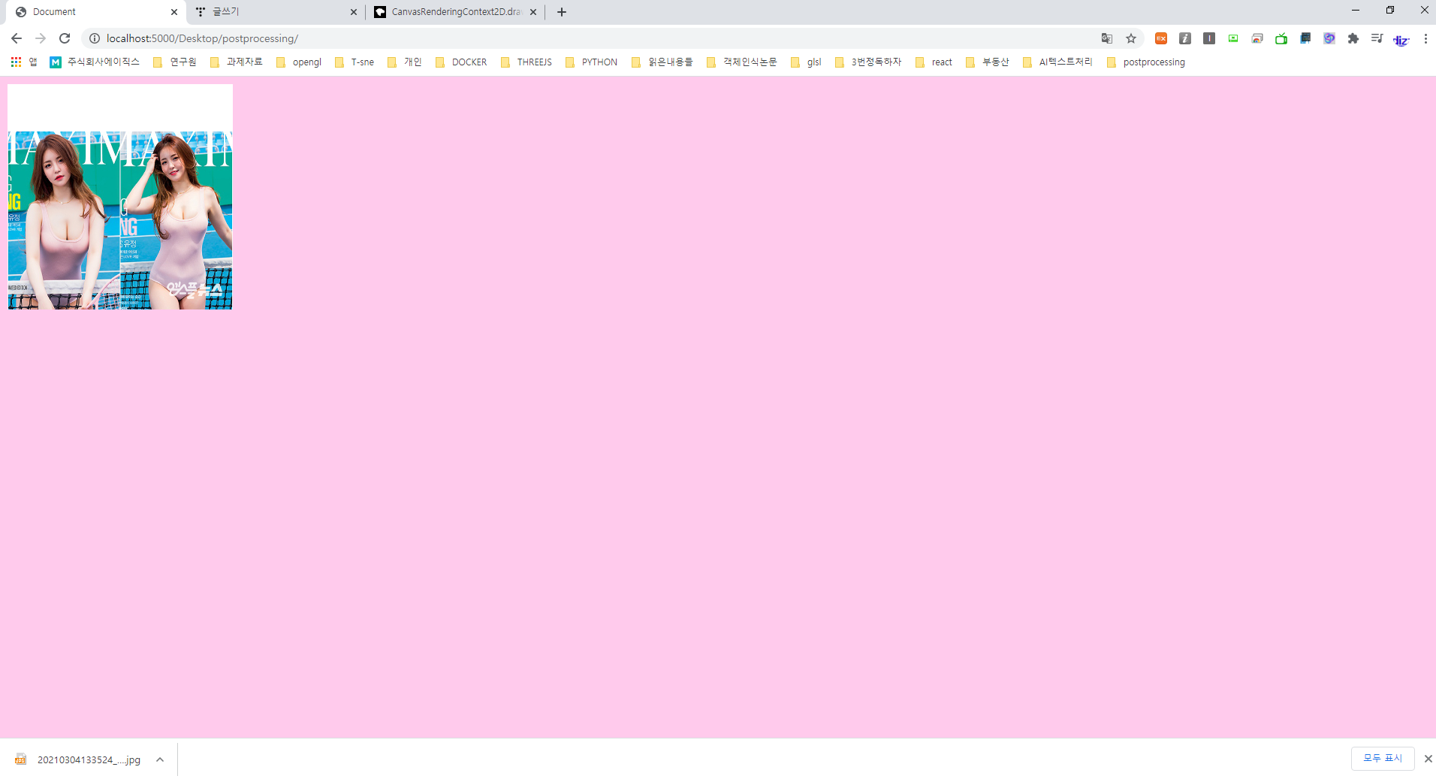Bookmark this page with the star
Viewport: 1436px width, 779px height.
click(1131, 38)
